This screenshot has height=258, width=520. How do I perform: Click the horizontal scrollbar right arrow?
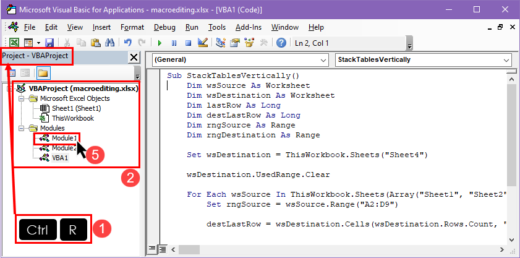502,249
